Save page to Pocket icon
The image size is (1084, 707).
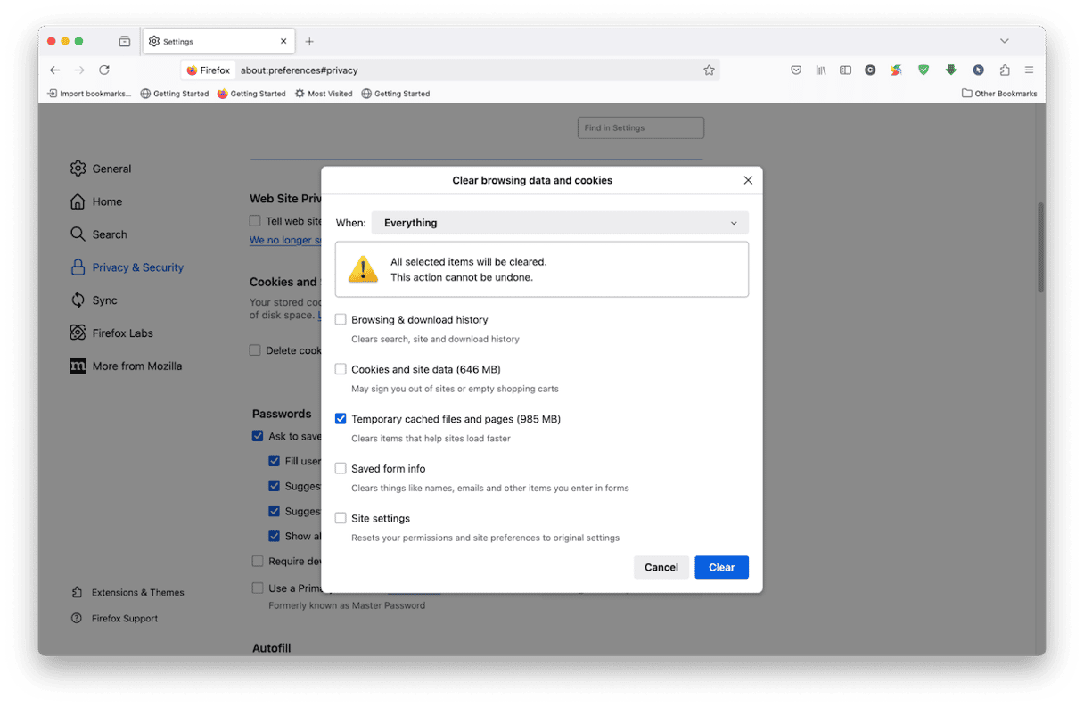coord(796,70)
